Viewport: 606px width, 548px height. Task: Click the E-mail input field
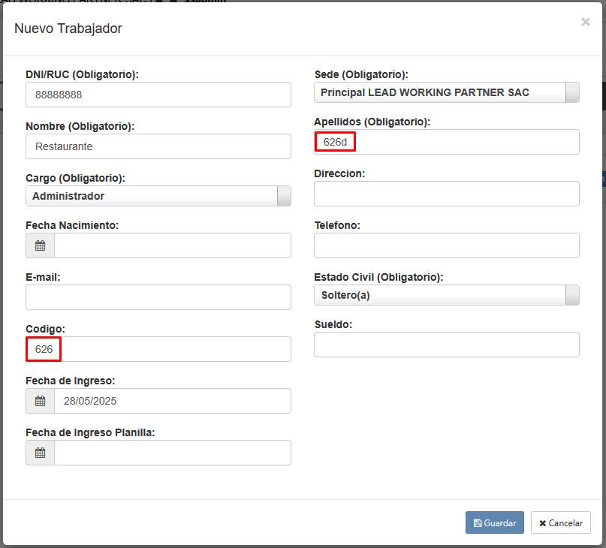[158, 297]
